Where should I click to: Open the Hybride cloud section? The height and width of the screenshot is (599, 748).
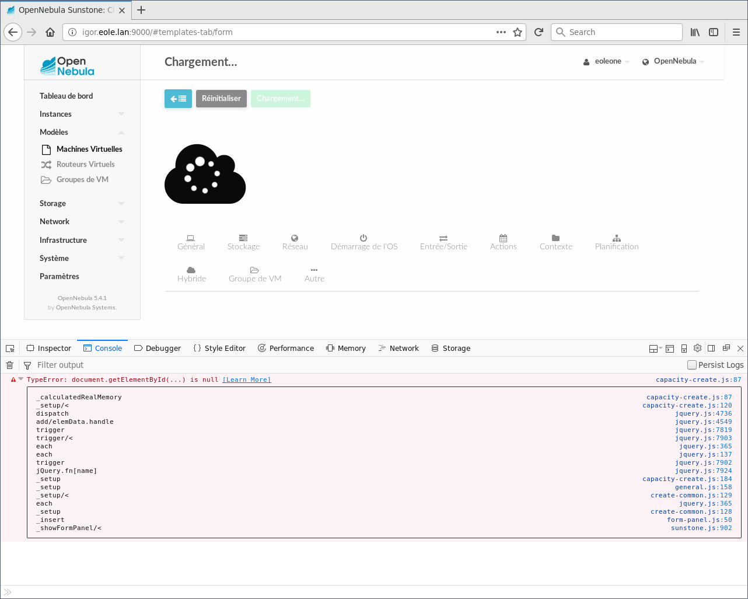(x=191, y=274)
